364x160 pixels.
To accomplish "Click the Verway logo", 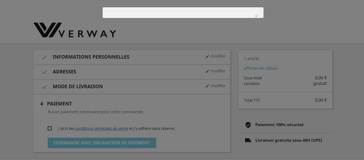I will point(75,30).
